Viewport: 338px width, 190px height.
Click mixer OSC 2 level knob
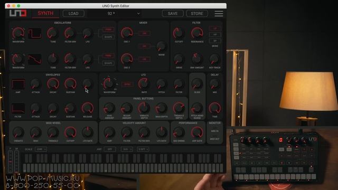127,59
